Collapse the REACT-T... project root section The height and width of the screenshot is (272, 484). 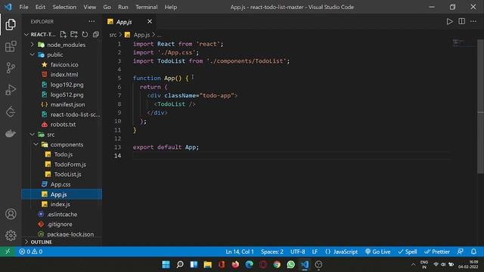pyautogui.click(x=40, y=34)
